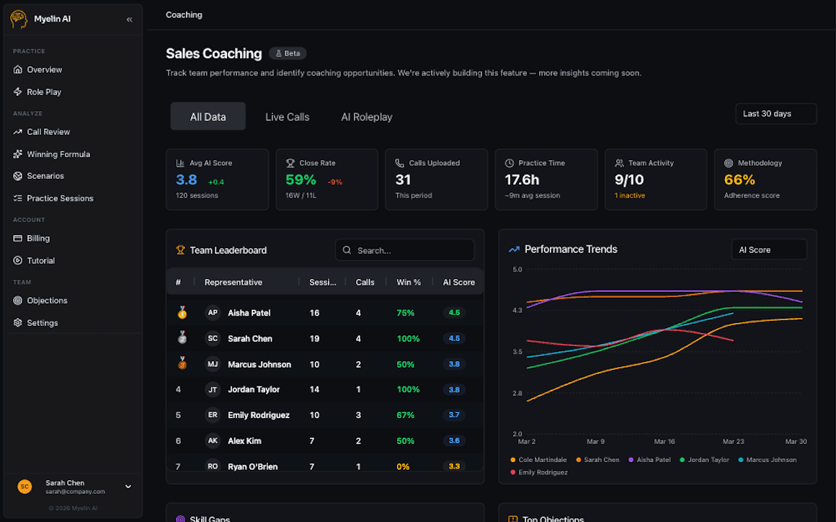Image resolution: width=836 pixels, height=522 pixels.
Task: Sort by the Calls column header
Action: tap(365, 282)
